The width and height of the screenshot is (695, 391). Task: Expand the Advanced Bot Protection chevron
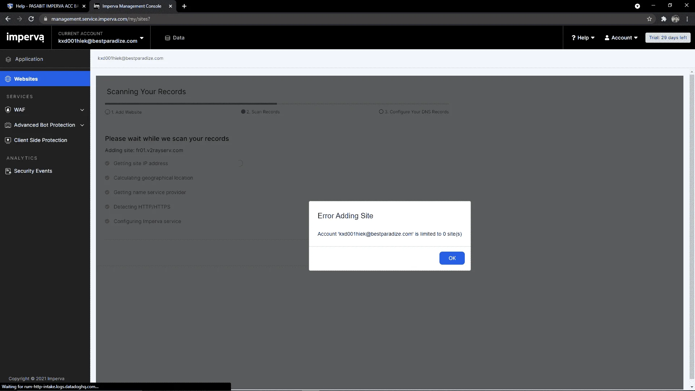coord(82,125)
